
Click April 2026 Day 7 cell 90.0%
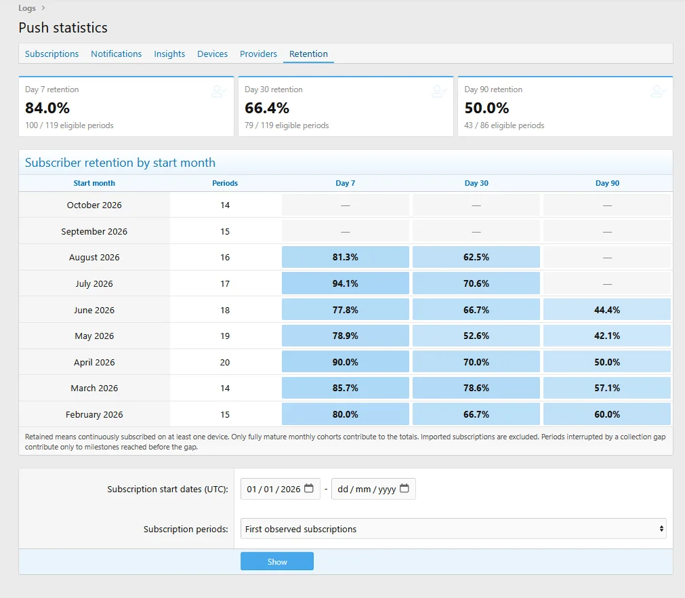point(345,362)
